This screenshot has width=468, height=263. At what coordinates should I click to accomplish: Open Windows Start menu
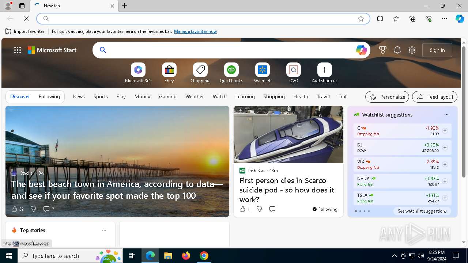click(x=9, y=256)
